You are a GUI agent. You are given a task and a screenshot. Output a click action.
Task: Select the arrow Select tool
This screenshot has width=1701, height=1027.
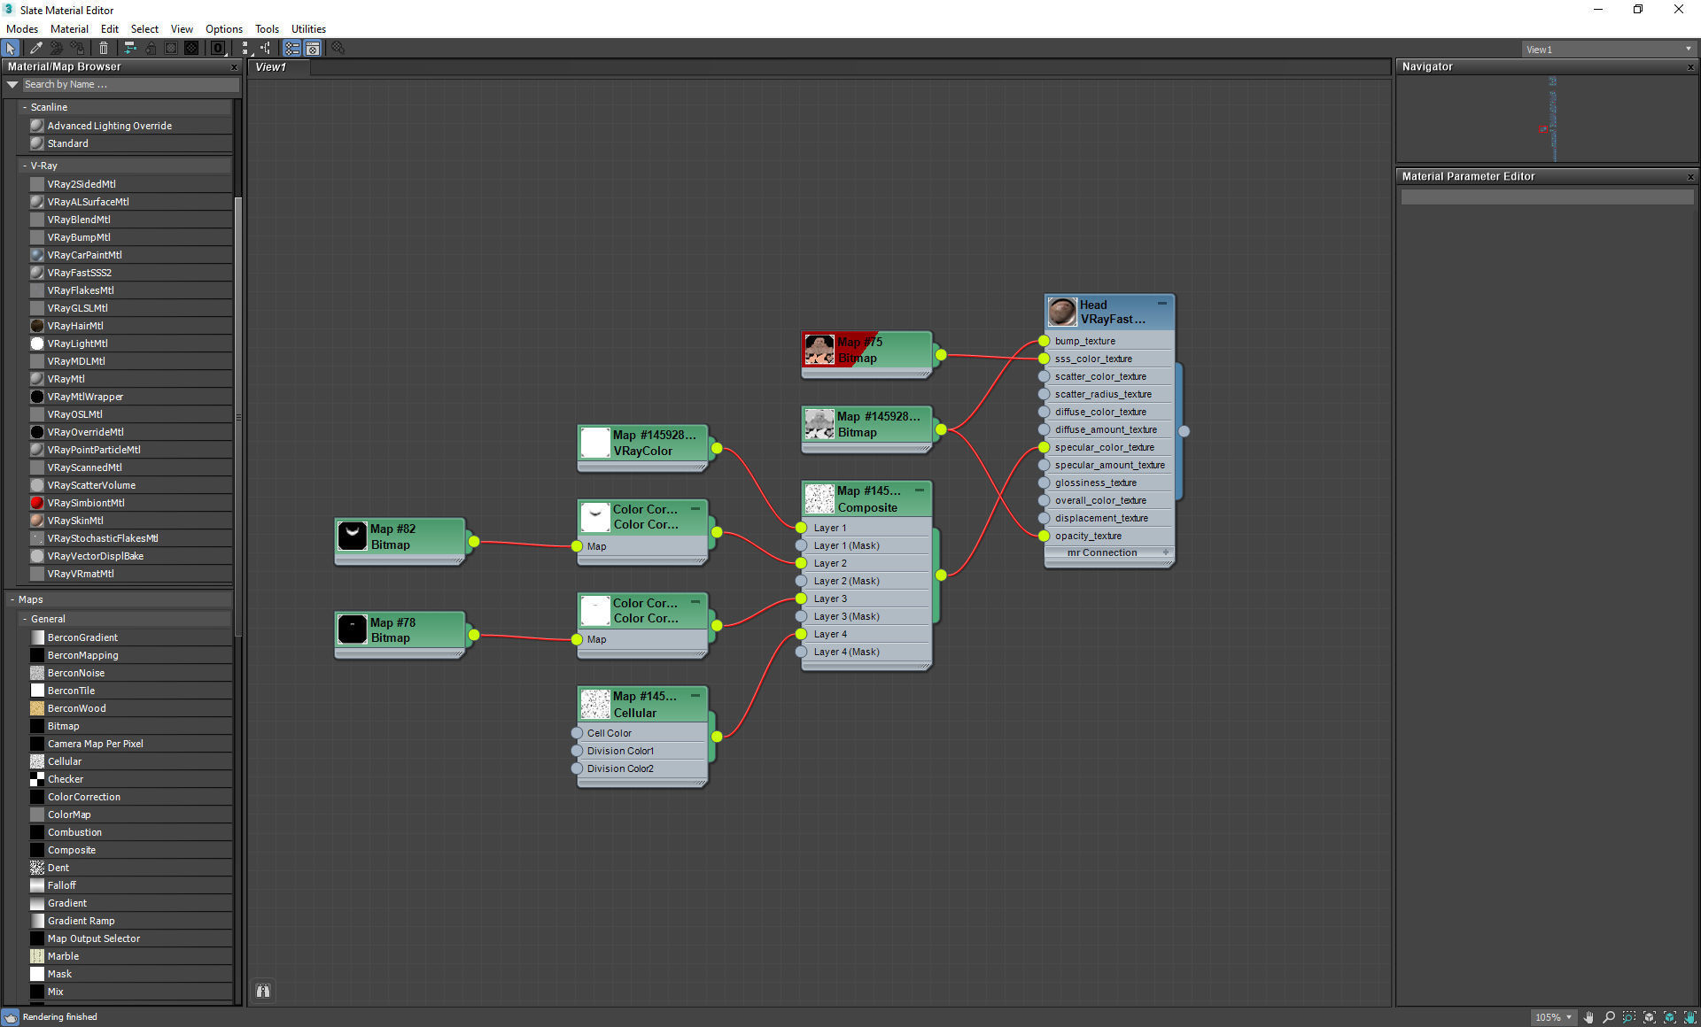pos(11,48)
